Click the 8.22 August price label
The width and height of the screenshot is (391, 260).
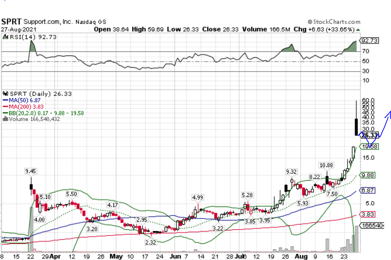tap(314, 177)
